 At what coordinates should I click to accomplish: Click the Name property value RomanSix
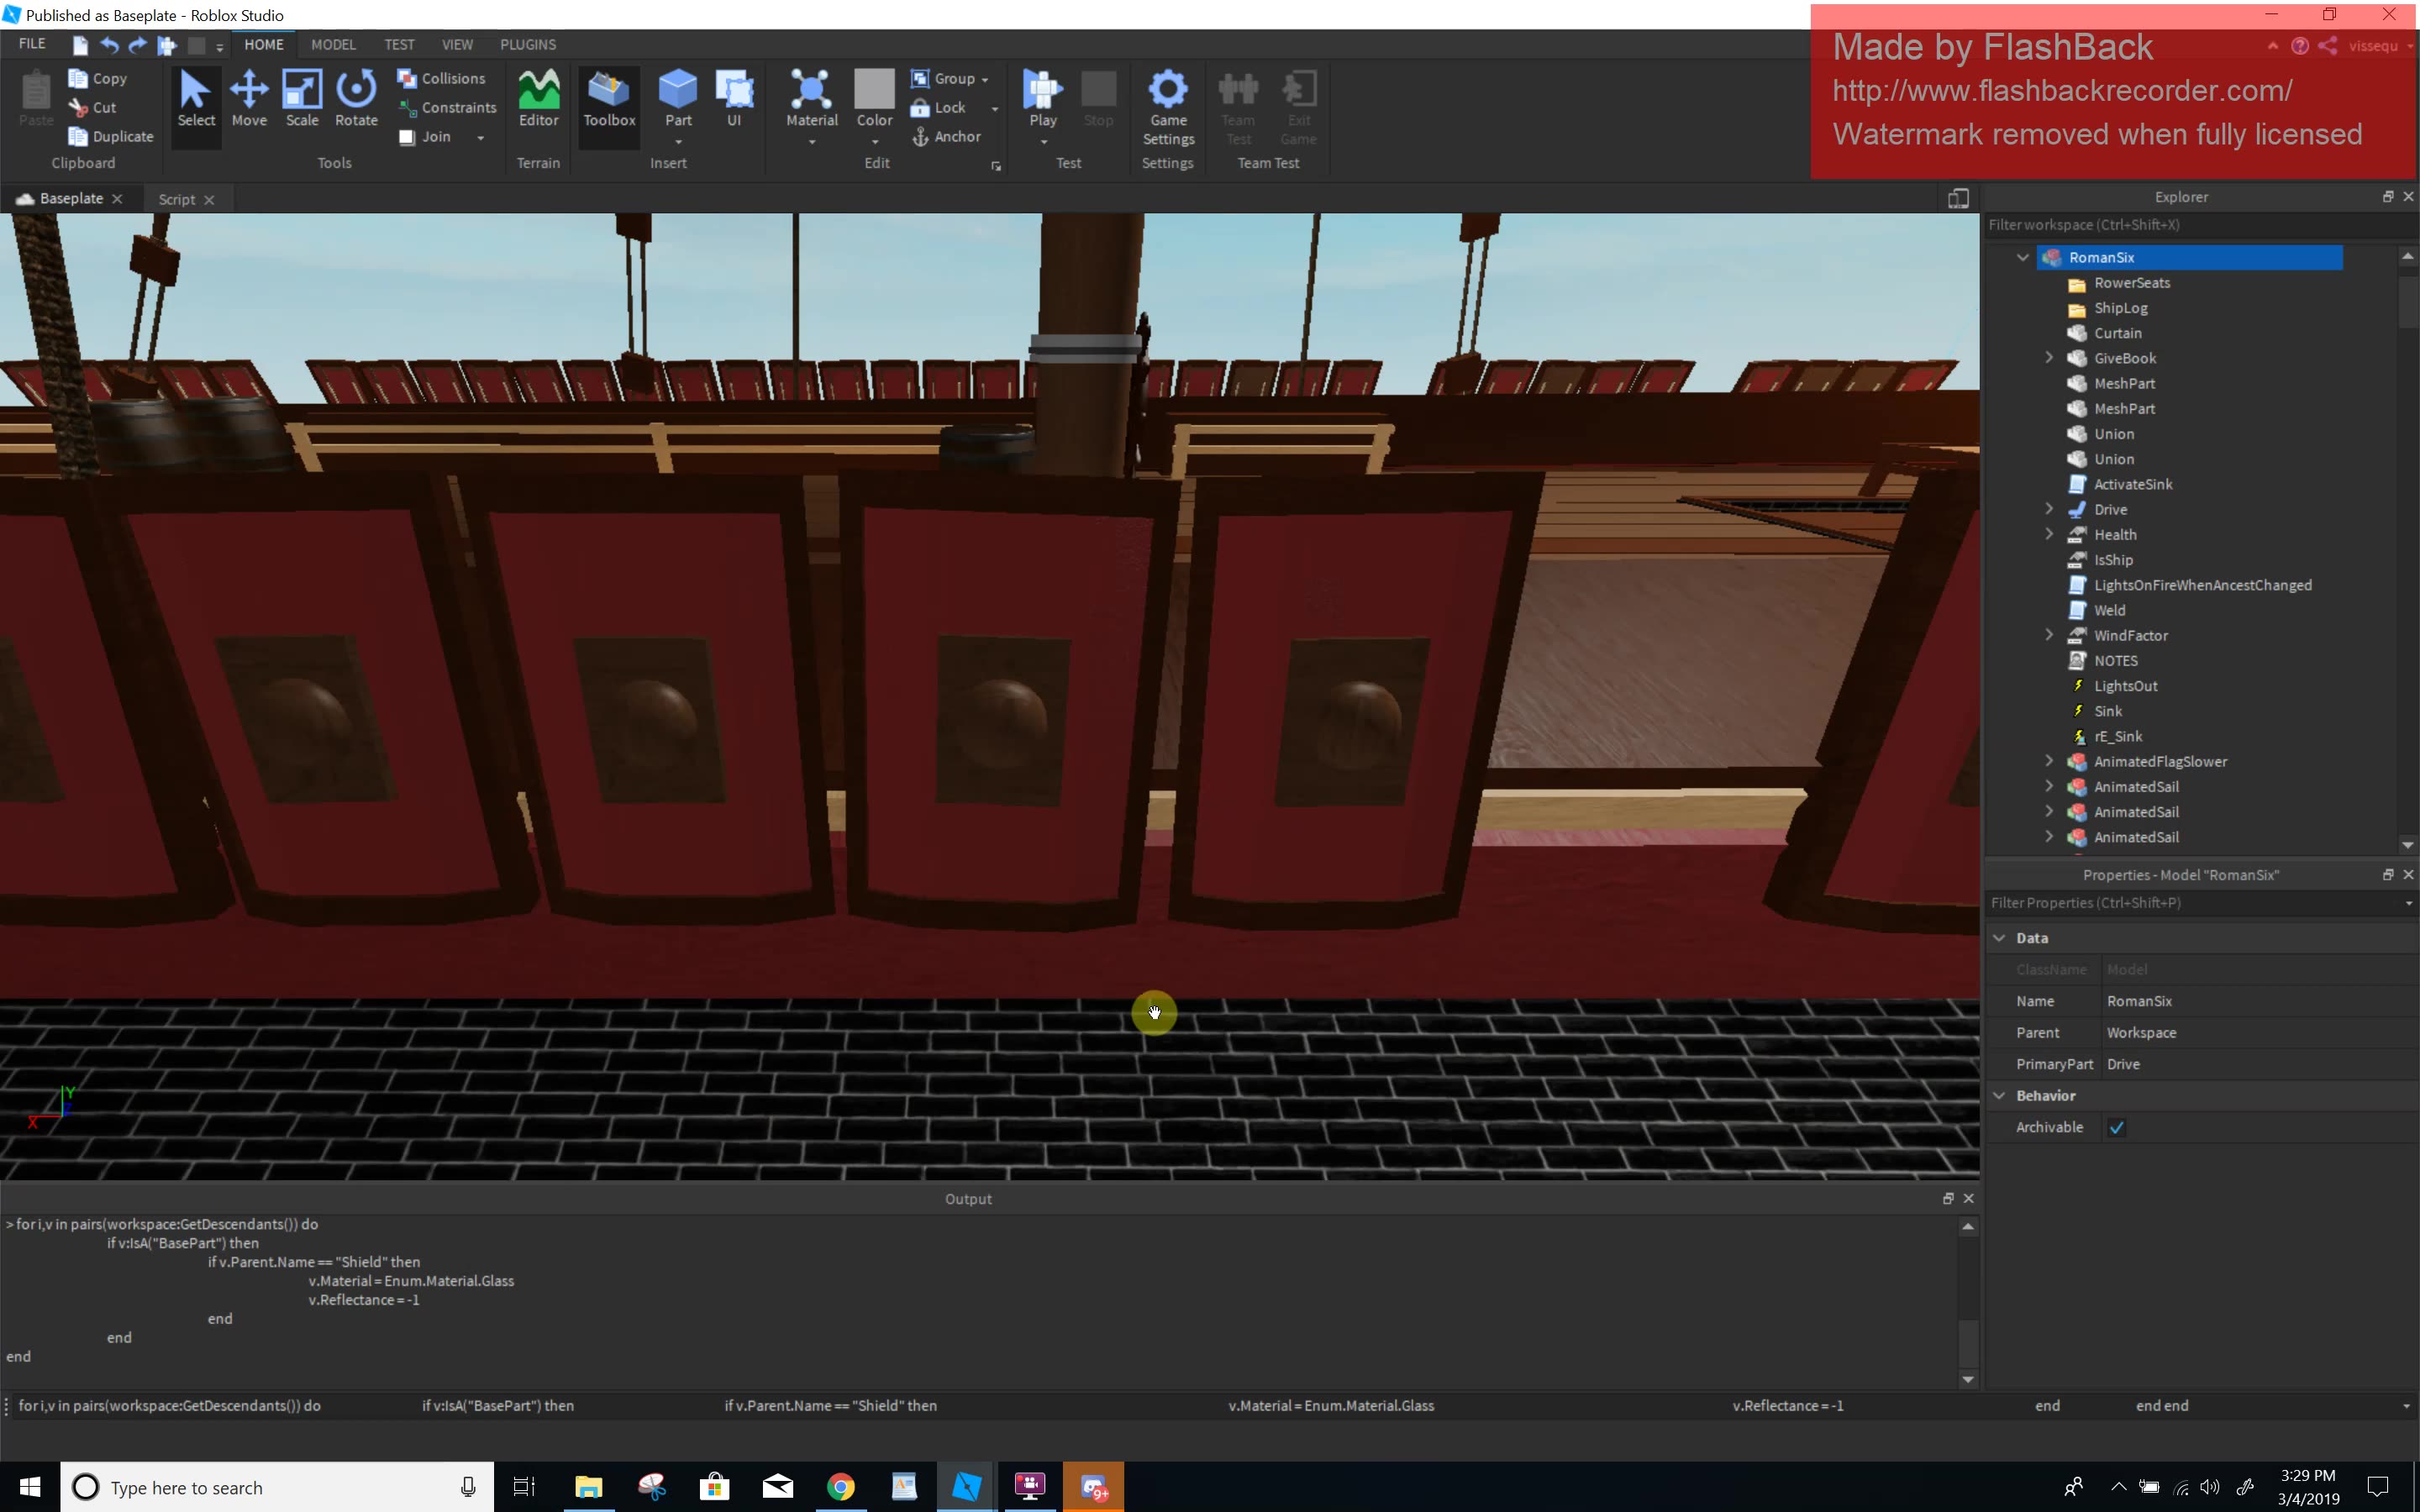[2139, 1001]
